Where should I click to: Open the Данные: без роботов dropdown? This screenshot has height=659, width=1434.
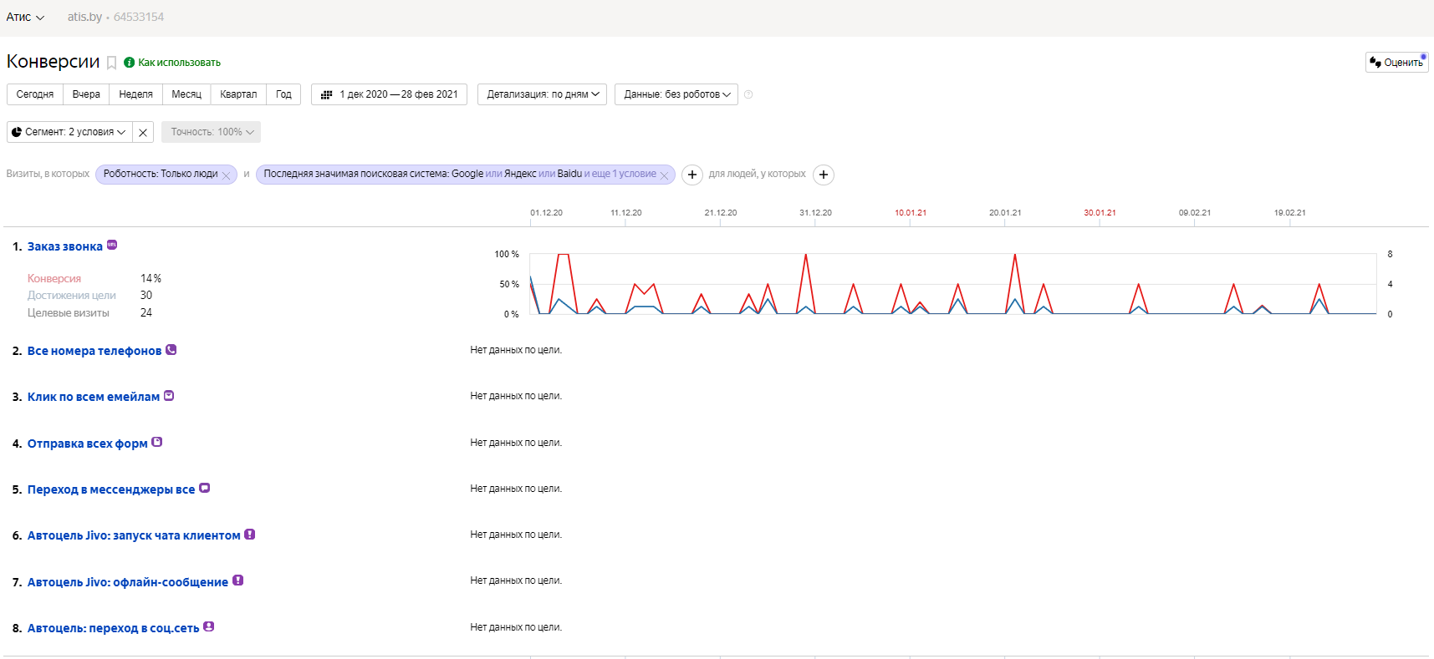pos(676,94)
